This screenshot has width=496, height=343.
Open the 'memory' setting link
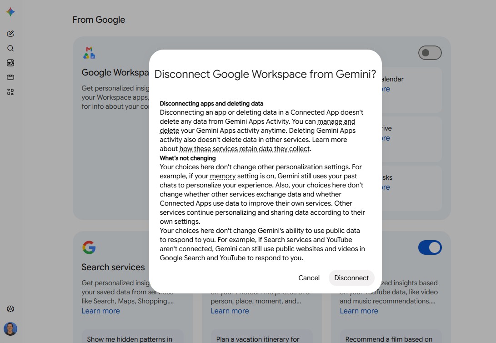click(223, 176)
